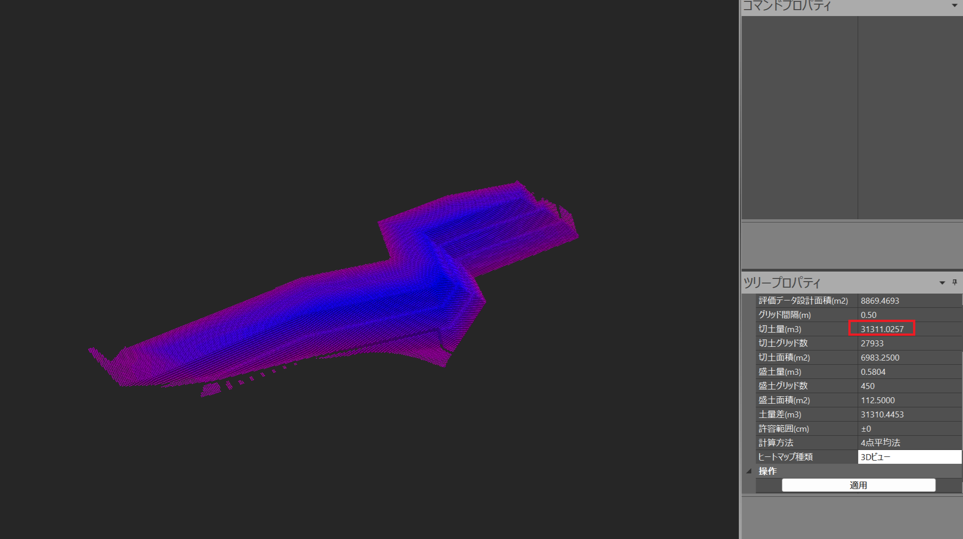Click the 盛土面積(m2) label

tap(784, 400)
